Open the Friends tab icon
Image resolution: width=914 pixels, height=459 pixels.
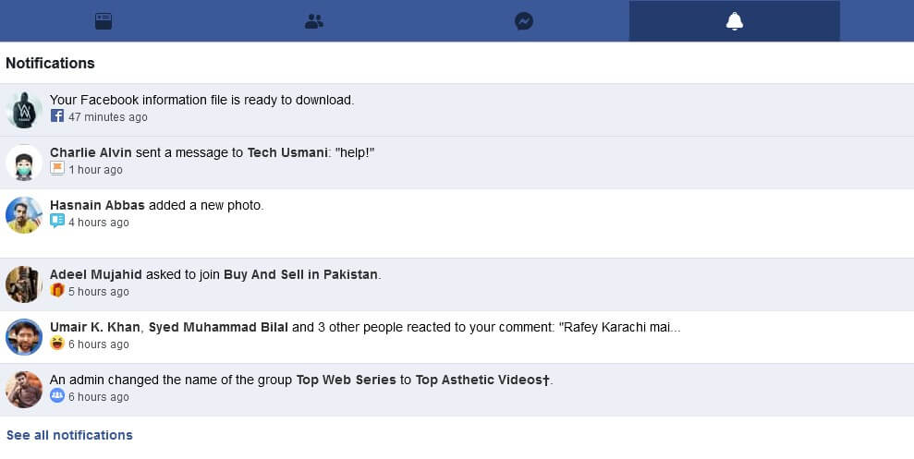tap(313, 21)
